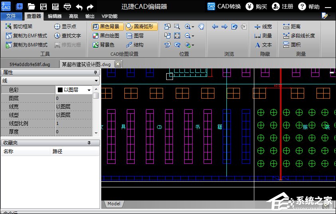Image resolution: width=336 pixels, height=214 pixels.
Task: Click the print icon in title bar
Action: [x=67, y=7]
